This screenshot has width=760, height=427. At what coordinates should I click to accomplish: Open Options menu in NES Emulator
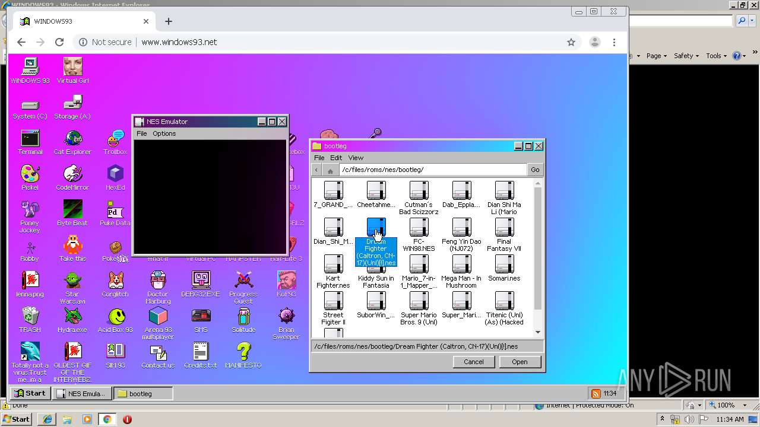pyautogui.click(x=164, y=133)
